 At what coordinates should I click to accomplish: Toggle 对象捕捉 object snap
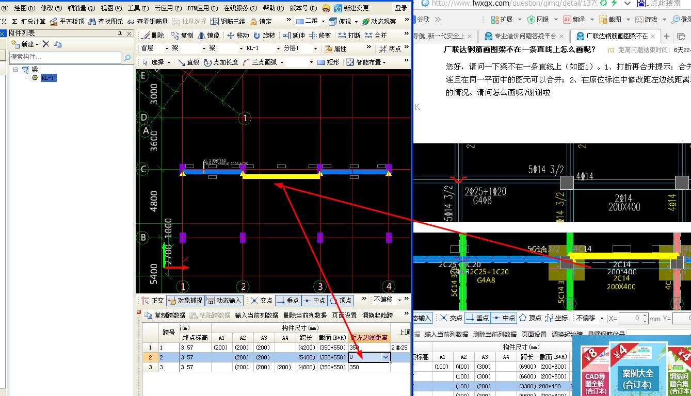coord(185,300)
